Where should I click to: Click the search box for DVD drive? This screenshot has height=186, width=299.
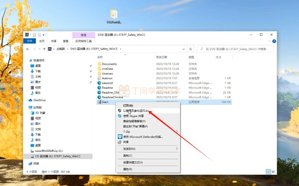(236, 49)
